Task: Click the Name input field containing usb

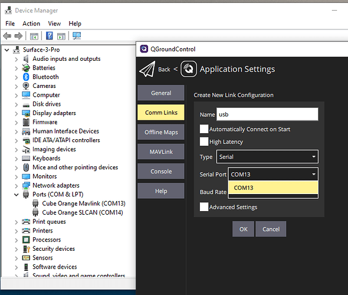Action: (x=267, y=114)
